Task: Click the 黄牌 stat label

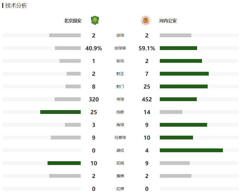Action: pyautogui.click(x=120, y=176)
